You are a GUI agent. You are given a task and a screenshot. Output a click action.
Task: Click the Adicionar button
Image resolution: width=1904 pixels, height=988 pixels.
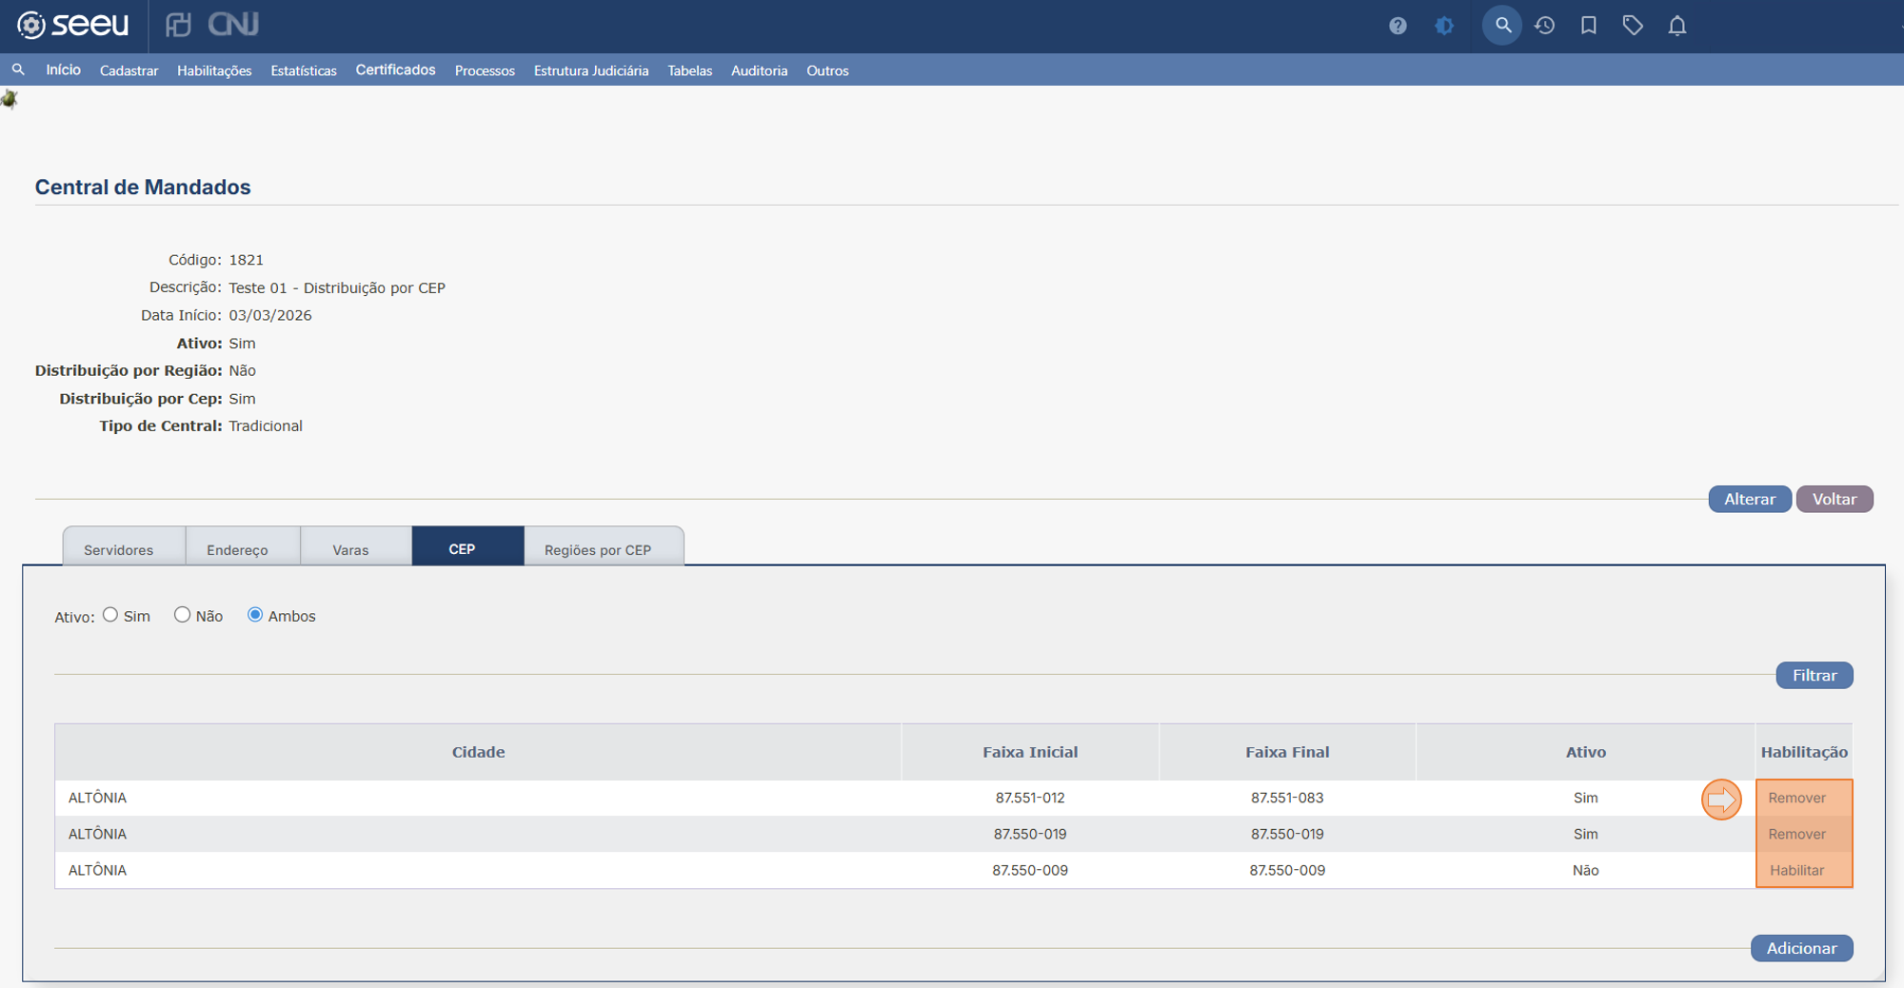pyautogui.click(x=1802, y=948)
